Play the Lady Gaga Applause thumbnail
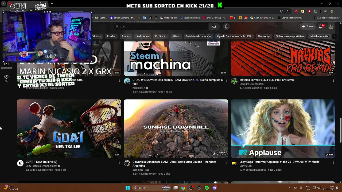The image size is (342, 192). click(283, 129)
